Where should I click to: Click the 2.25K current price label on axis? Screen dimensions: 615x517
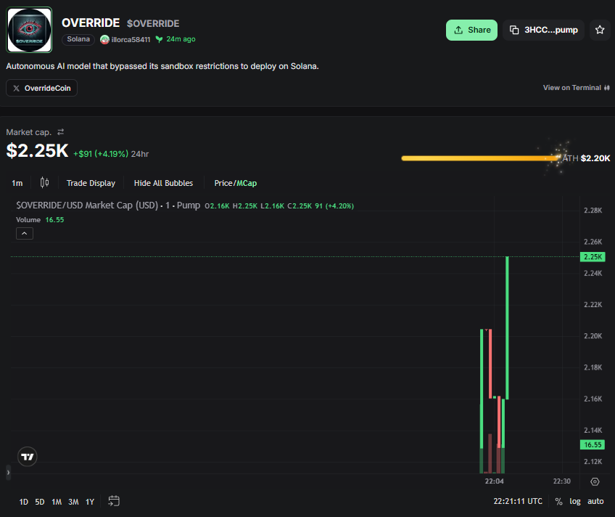[x=593, y=257]
